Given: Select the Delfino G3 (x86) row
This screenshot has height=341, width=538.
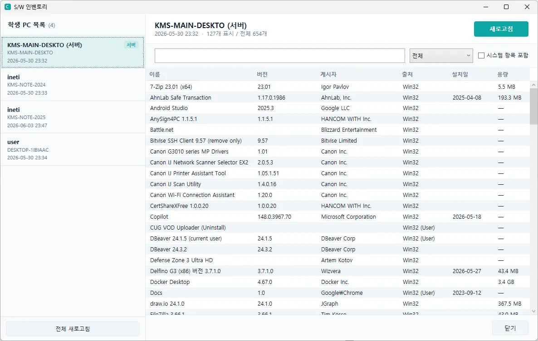Looking at the screenshot, I should click(x=338, y=271).
